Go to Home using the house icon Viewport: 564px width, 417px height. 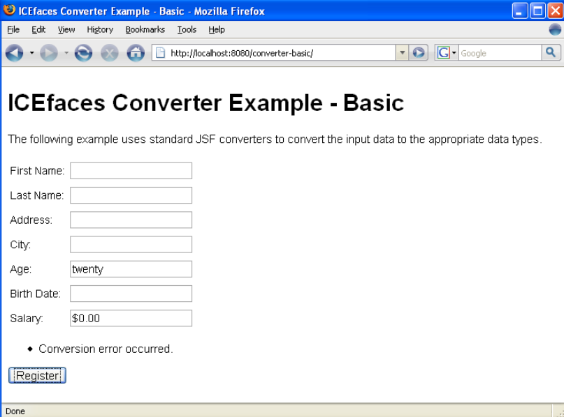136,54
